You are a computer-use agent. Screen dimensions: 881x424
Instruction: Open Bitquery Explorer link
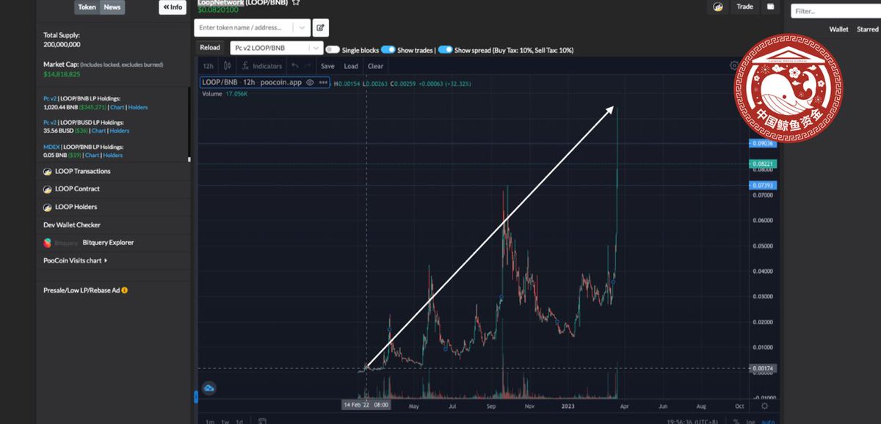109,242
